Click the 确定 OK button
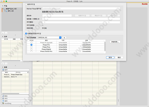Image resolution: width=149 pixels, height=107 pixels. click(119, 58)
